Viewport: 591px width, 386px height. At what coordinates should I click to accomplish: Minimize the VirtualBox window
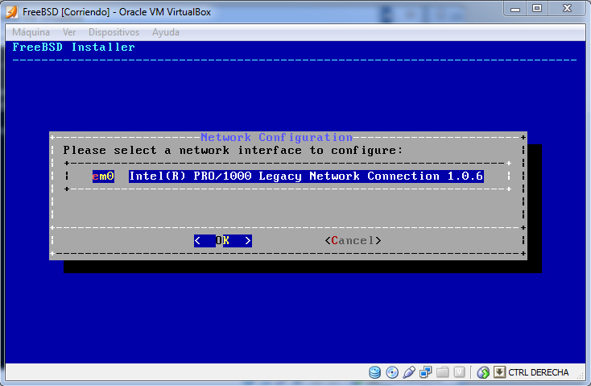[515, 9]
